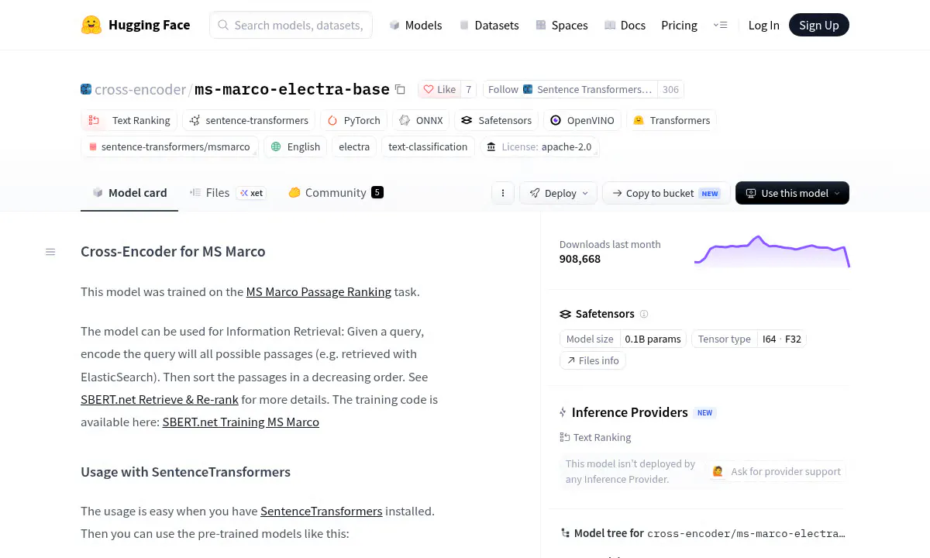Open the apache-2.0 license tag

[539, 146]
